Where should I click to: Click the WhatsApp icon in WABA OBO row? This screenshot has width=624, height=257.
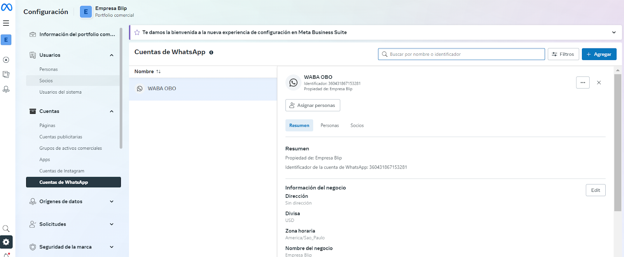coord(140,89)
